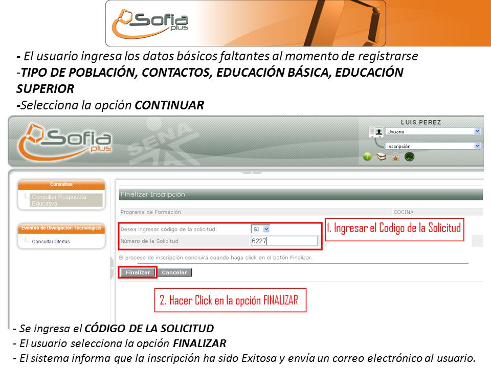
Task: Click the Sofia Plus logo in the app header
Action: point(65,142)
